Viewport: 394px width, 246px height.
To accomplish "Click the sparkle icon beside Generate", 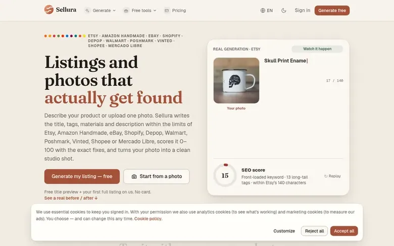I will pos(87,11).
